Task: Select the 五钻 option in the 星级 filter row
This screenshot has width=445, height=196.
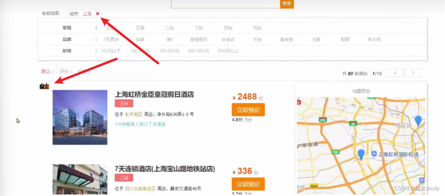Action: [257, 28]
